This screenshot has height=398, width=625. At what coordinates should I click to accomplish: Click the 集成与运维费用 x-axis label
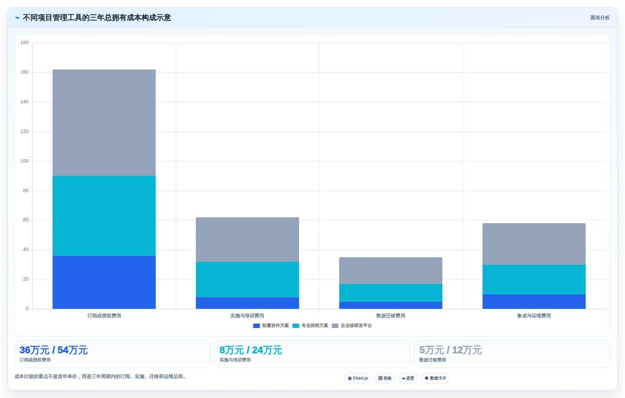534,316
